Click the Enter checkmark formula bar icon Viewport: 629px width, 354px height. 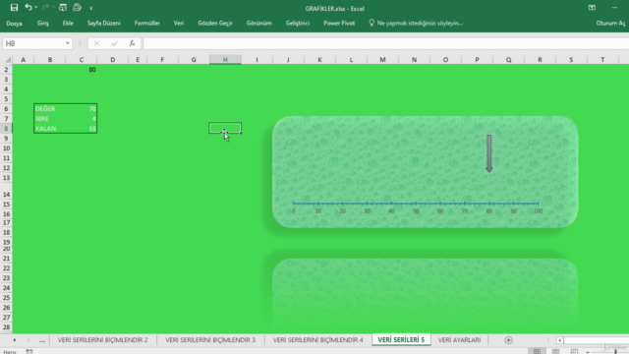[x=114, y=43]
